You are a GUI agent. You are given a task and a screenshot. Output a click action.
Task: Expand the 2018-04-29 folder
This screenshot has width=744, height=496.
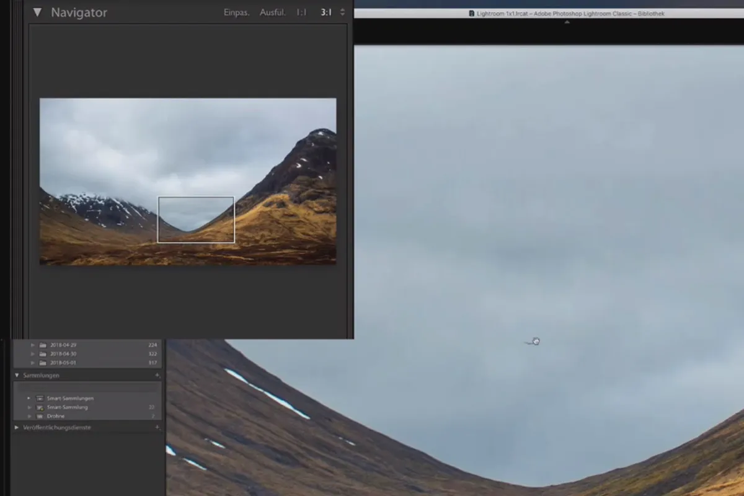[32, 345]
